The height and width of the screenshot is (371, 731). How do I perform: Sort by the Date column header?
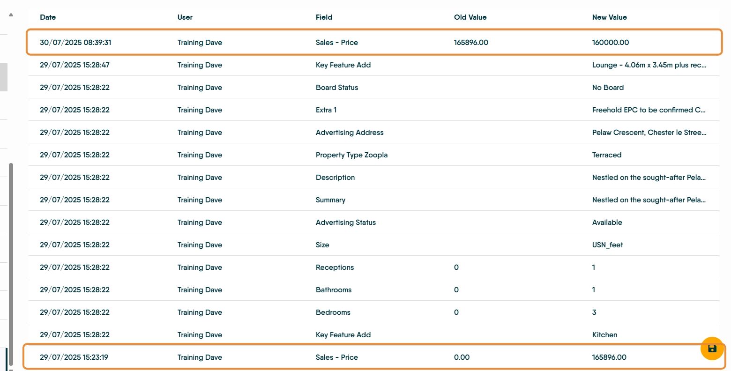pos(48,17)
